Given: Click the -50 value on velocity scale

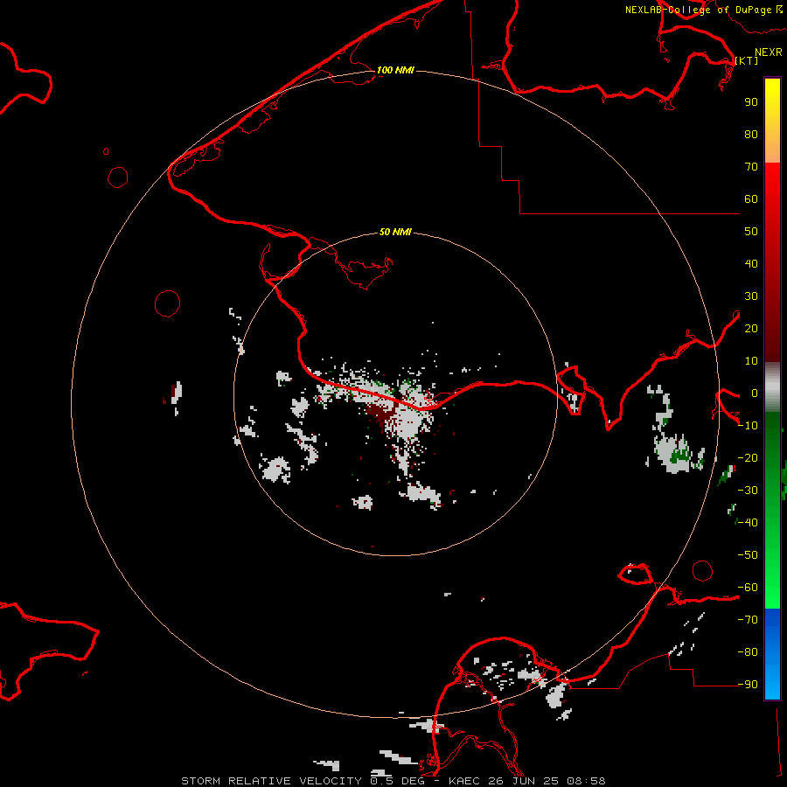Looking at the screenshot, I should click(x=748, y=555).
